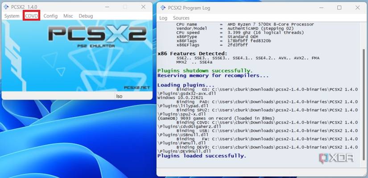The height and width of the screenshot is (178, 368).
Task: Click the CPU name log line
Action: pyautogui.click(x=245, y=24)
